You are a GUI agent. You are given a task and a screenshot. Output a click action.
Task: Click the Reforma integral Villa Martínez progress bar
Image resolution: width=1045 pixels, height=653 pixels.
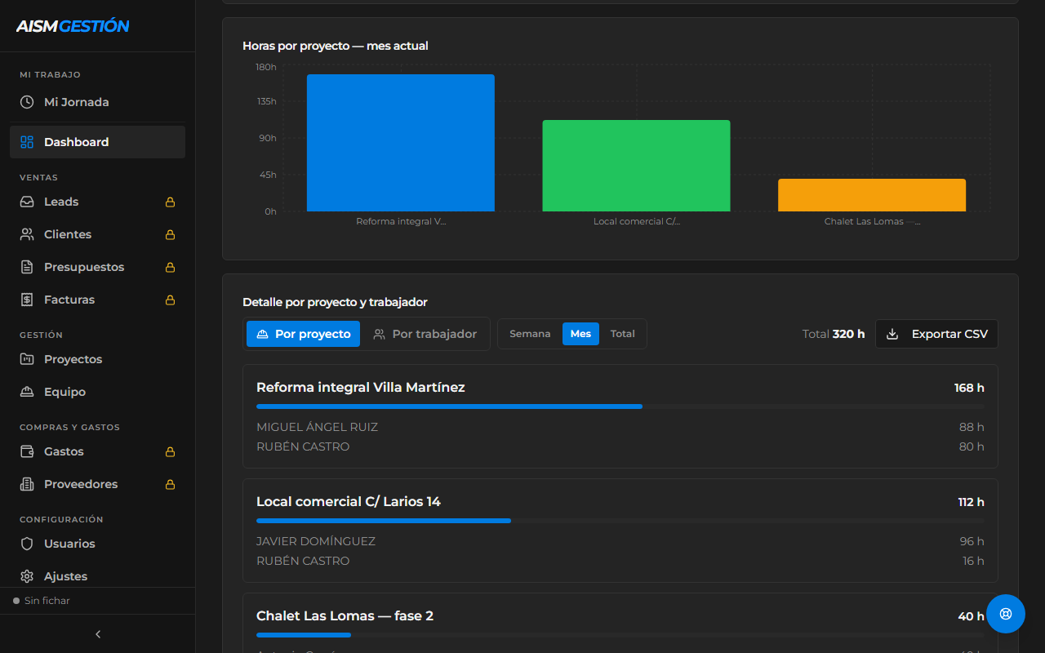pos(620,406)
